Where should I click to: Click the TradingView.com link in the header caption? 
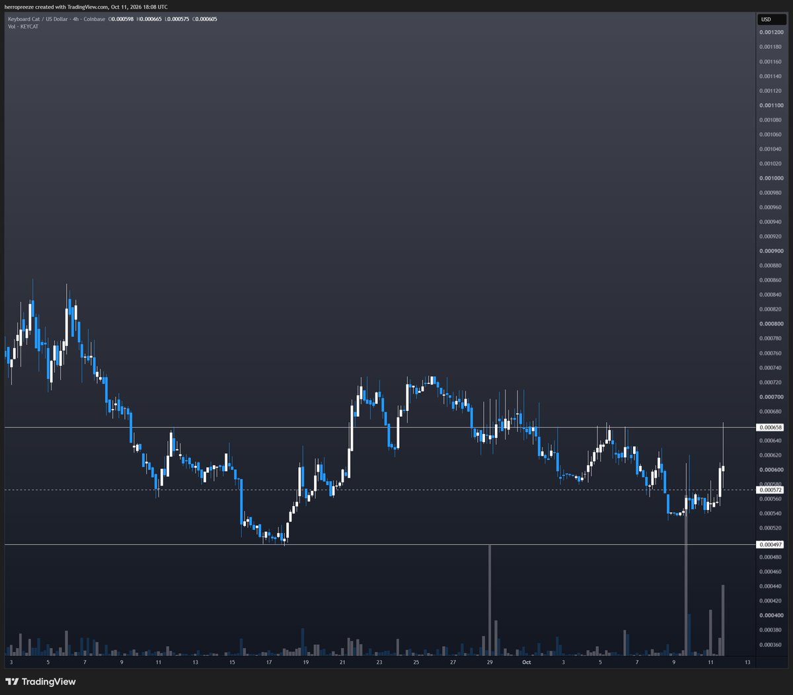click(87, 7)
